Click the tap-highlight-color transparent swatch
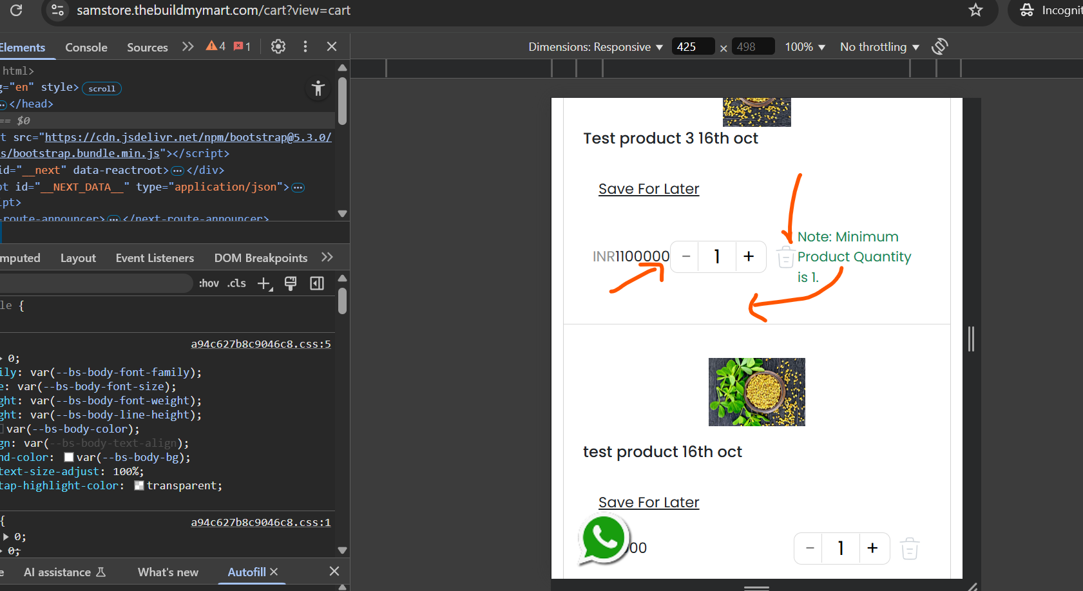Viewport: 1083px width, 591px height. tap(139, 486)
